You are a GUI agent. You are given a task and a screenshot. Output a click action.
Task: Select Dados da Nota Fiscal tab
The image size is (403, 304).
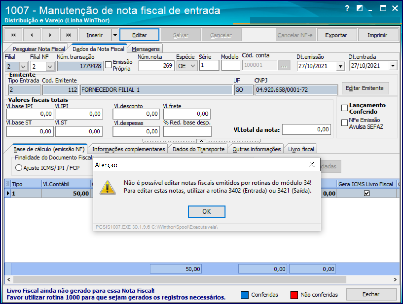(x=98, y=49)
